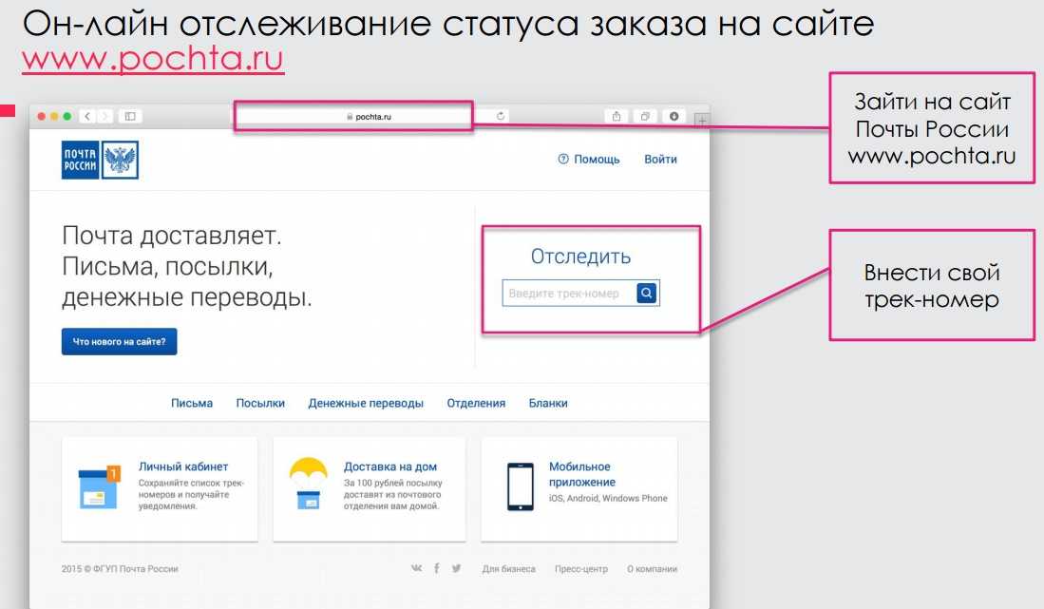The image size is (1044, 609).
Task: Click the 2015 © ФГУП Почта России text
Action: tap(120, 569)
